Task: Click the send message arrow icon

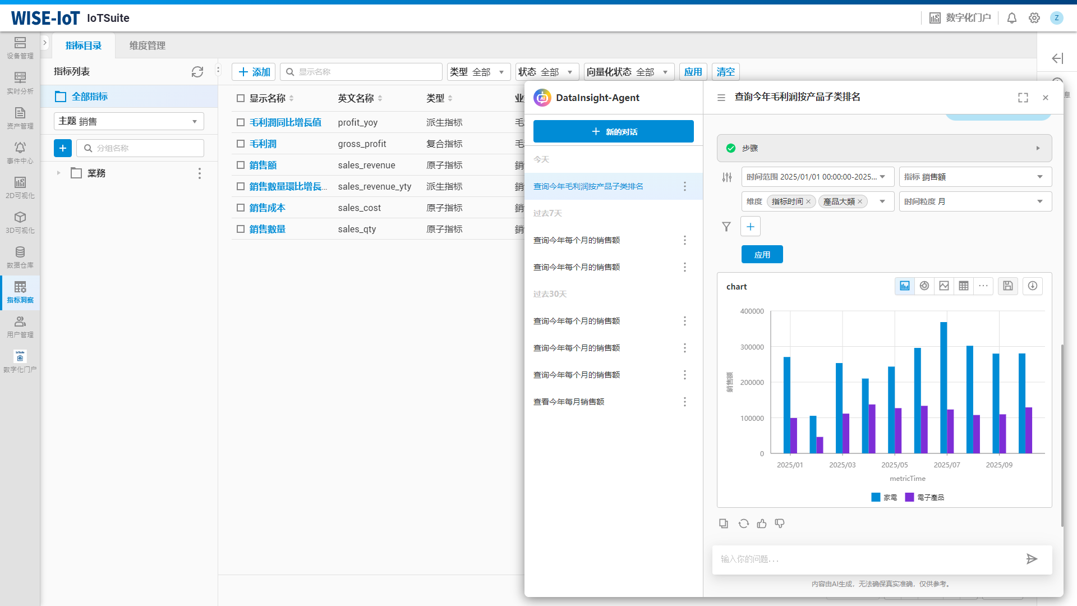Action: pos(1032,559)
